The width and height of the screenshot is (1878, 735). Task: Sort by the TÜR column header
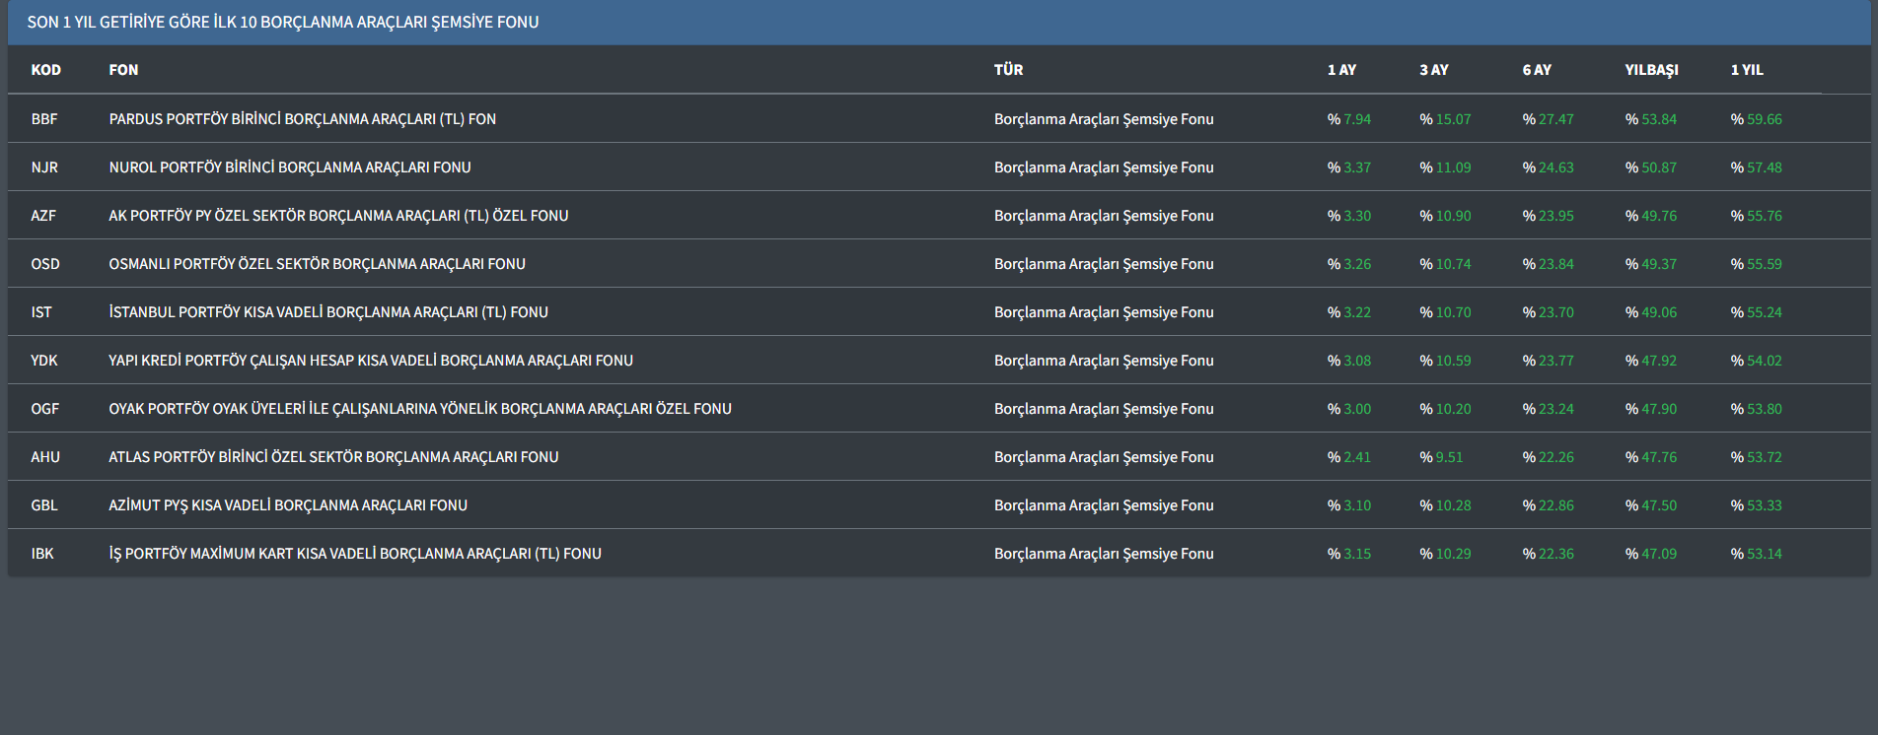[1008, 70]
